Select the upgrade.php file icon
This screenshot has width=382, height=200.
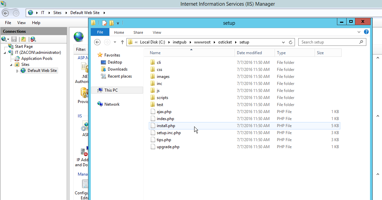pos(153,147)
